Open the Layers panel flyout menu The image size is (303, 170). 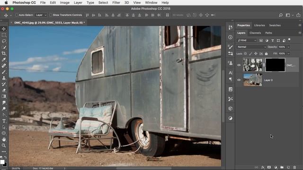click(x=300, y=33)
